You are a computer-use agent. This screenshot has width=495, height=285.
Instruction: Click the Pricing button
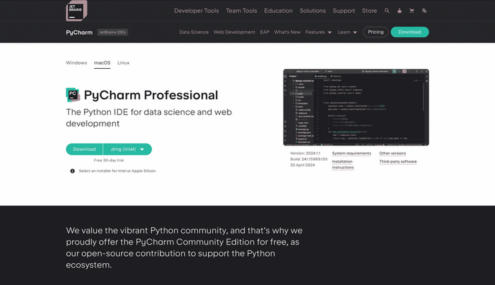[x=375, y=32]
